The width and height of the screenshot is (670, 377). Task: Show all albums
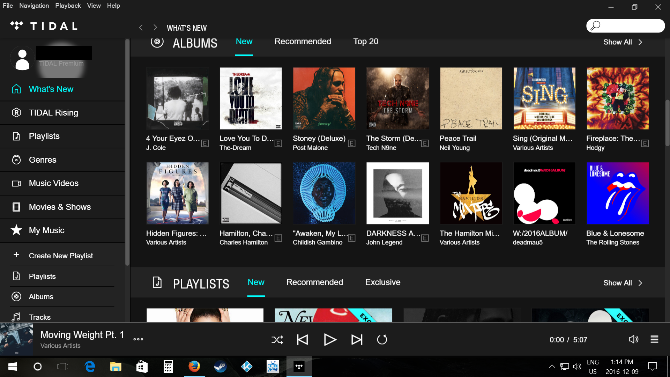pos(623,42)
